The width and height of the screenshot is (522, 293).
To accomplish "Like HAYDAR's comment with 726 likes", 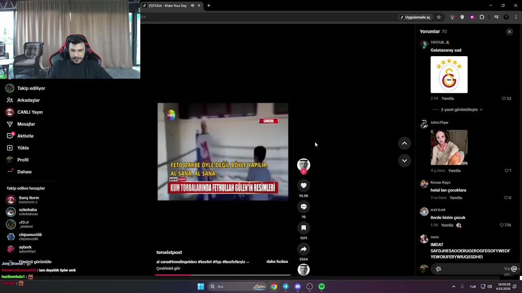I will [502, 225].
